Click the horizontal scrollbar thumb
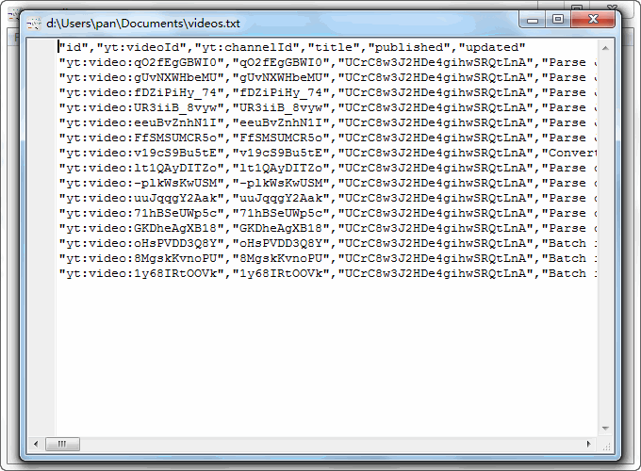 click(x=62, y=444)
